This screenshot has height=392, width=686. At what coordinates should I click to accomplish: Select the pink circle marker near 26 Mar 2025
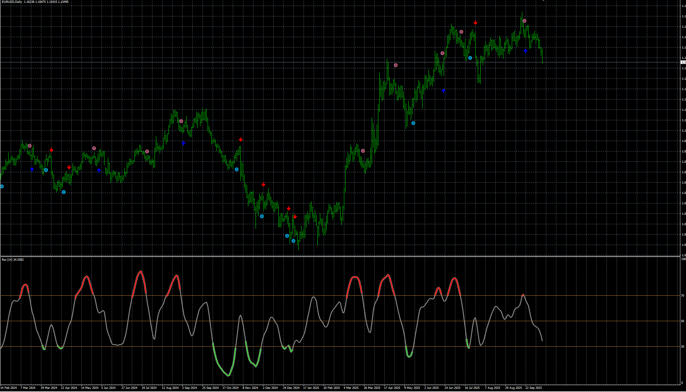(363, 151)
